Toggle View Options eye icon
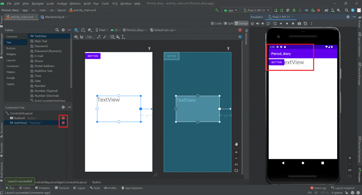This screenshot has height=195, width=362. point(76,37)
